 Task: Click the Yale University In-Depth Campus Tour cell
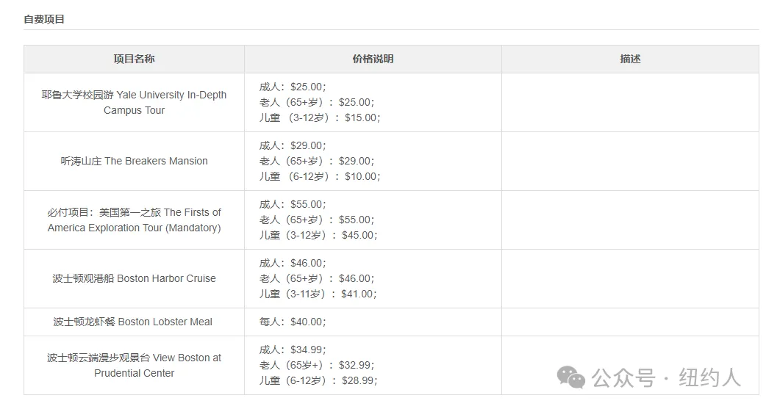(134, 103)
